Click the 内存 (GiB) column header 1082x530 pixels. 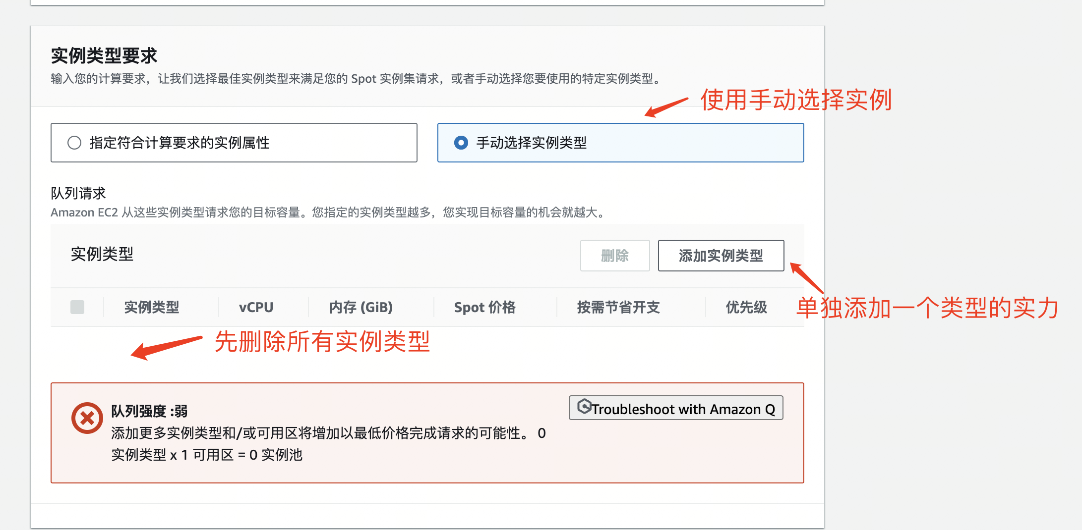361,307
